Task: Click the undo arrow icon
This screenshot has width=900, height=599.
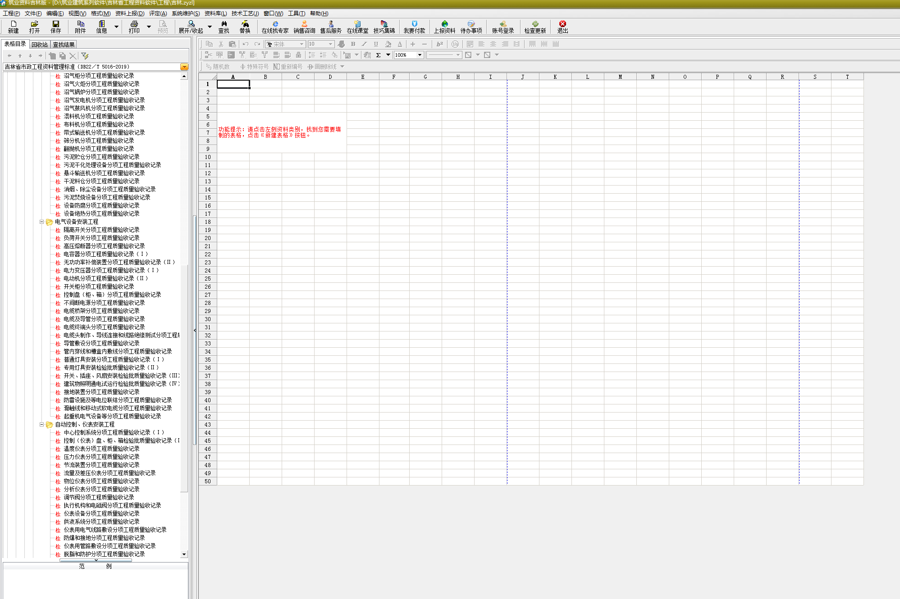Action: pos(246,44)
